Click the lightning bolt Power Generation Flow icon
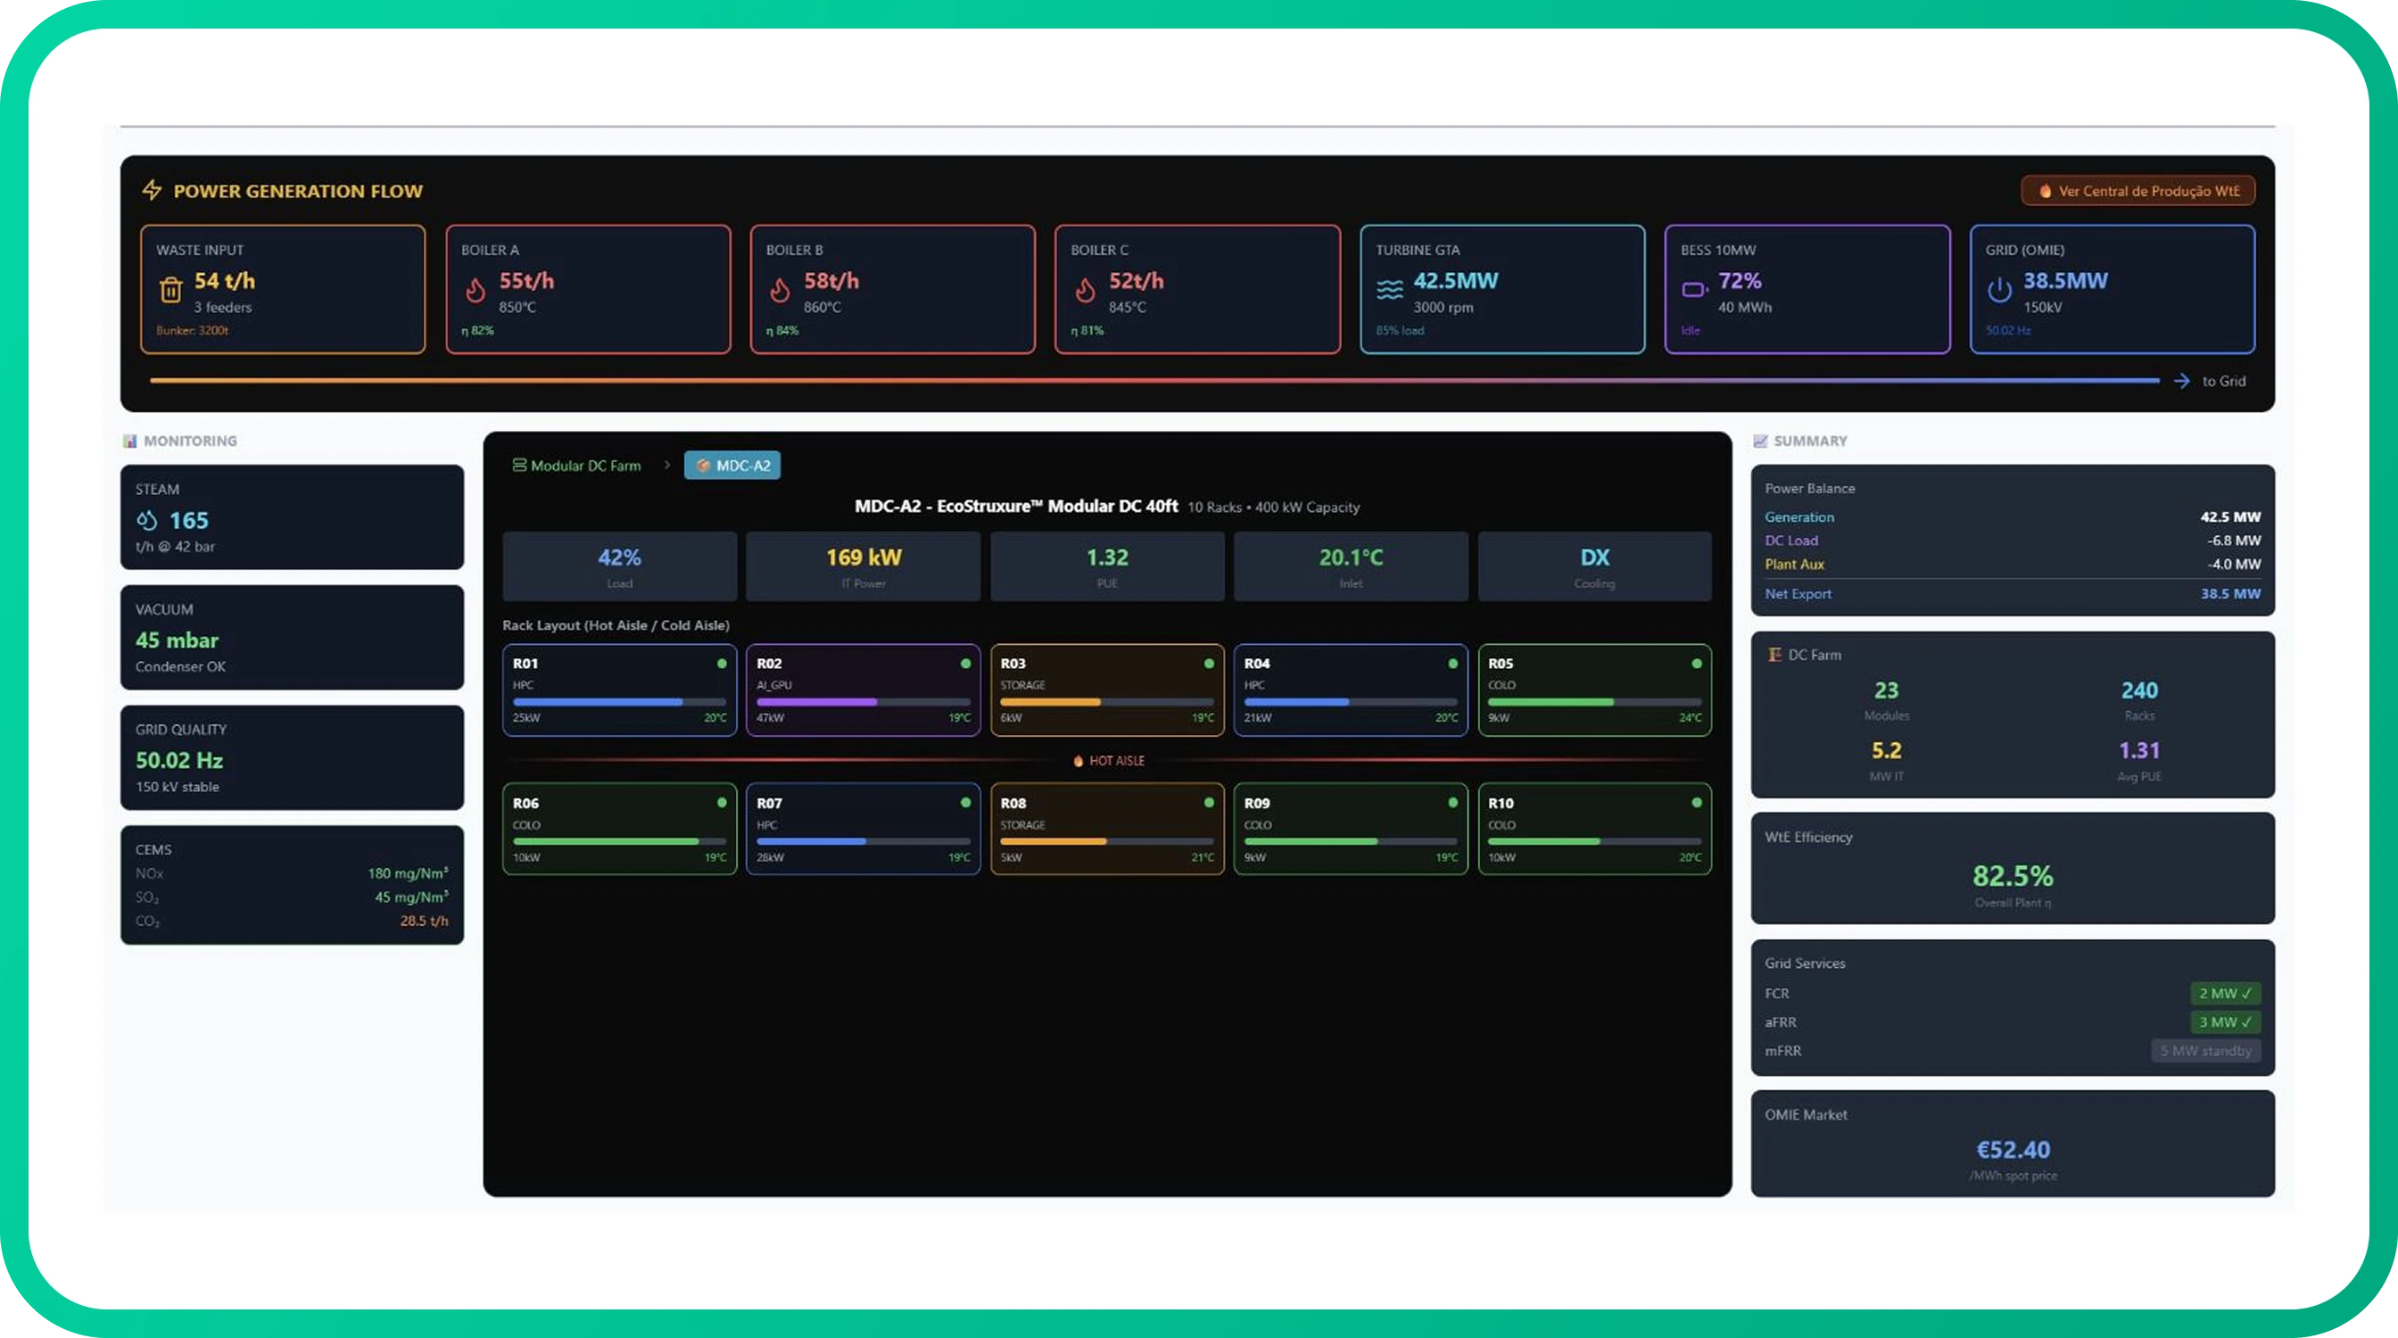The height and width of the screenshot is (1338, 2398). 152,191
